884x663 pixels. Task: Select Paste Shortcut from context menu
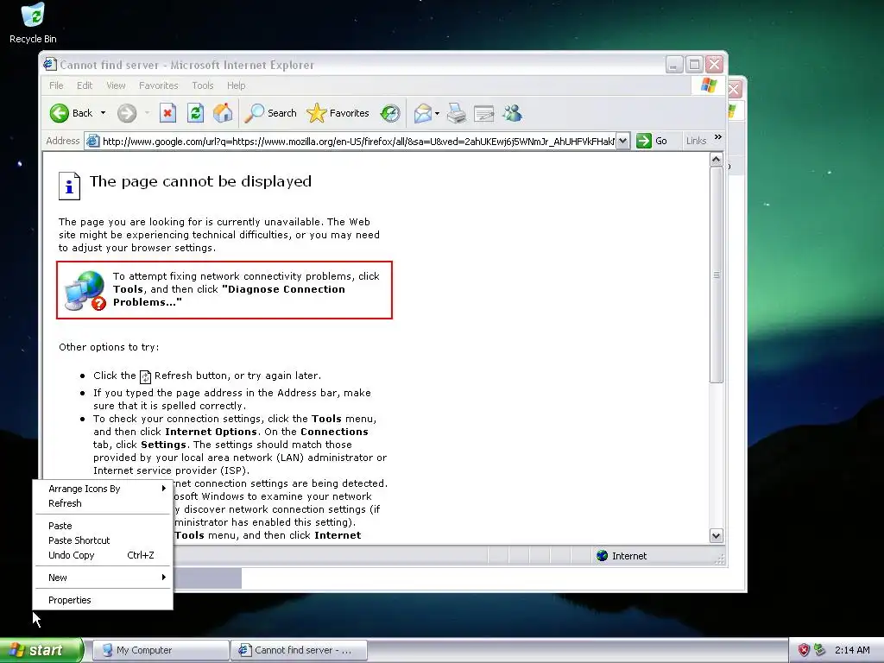tap(103, 540)
